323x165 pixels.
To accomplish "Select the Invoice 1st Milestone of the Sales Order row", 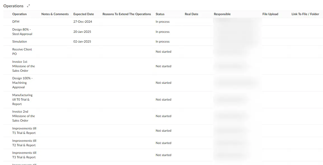I will [x=24, y=66].
